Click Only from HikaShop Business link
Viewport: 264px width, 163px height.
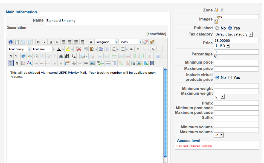point(194,146)
